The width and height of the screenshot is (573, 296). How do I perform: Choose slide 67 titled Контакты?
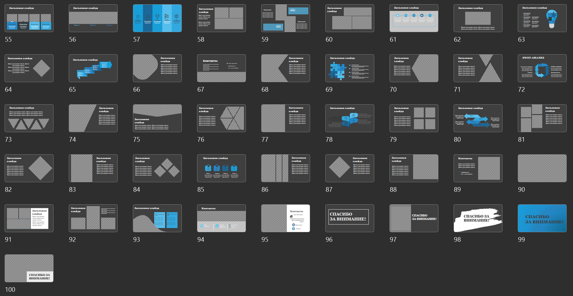(x=221, y=68)
